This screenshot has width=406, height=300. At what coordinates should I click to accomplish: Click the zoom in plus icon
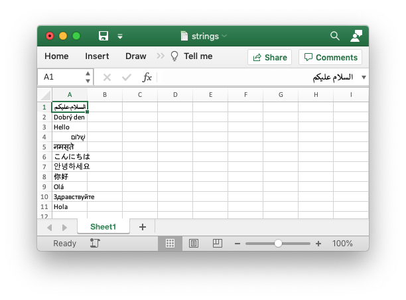[x=318, y=244]
